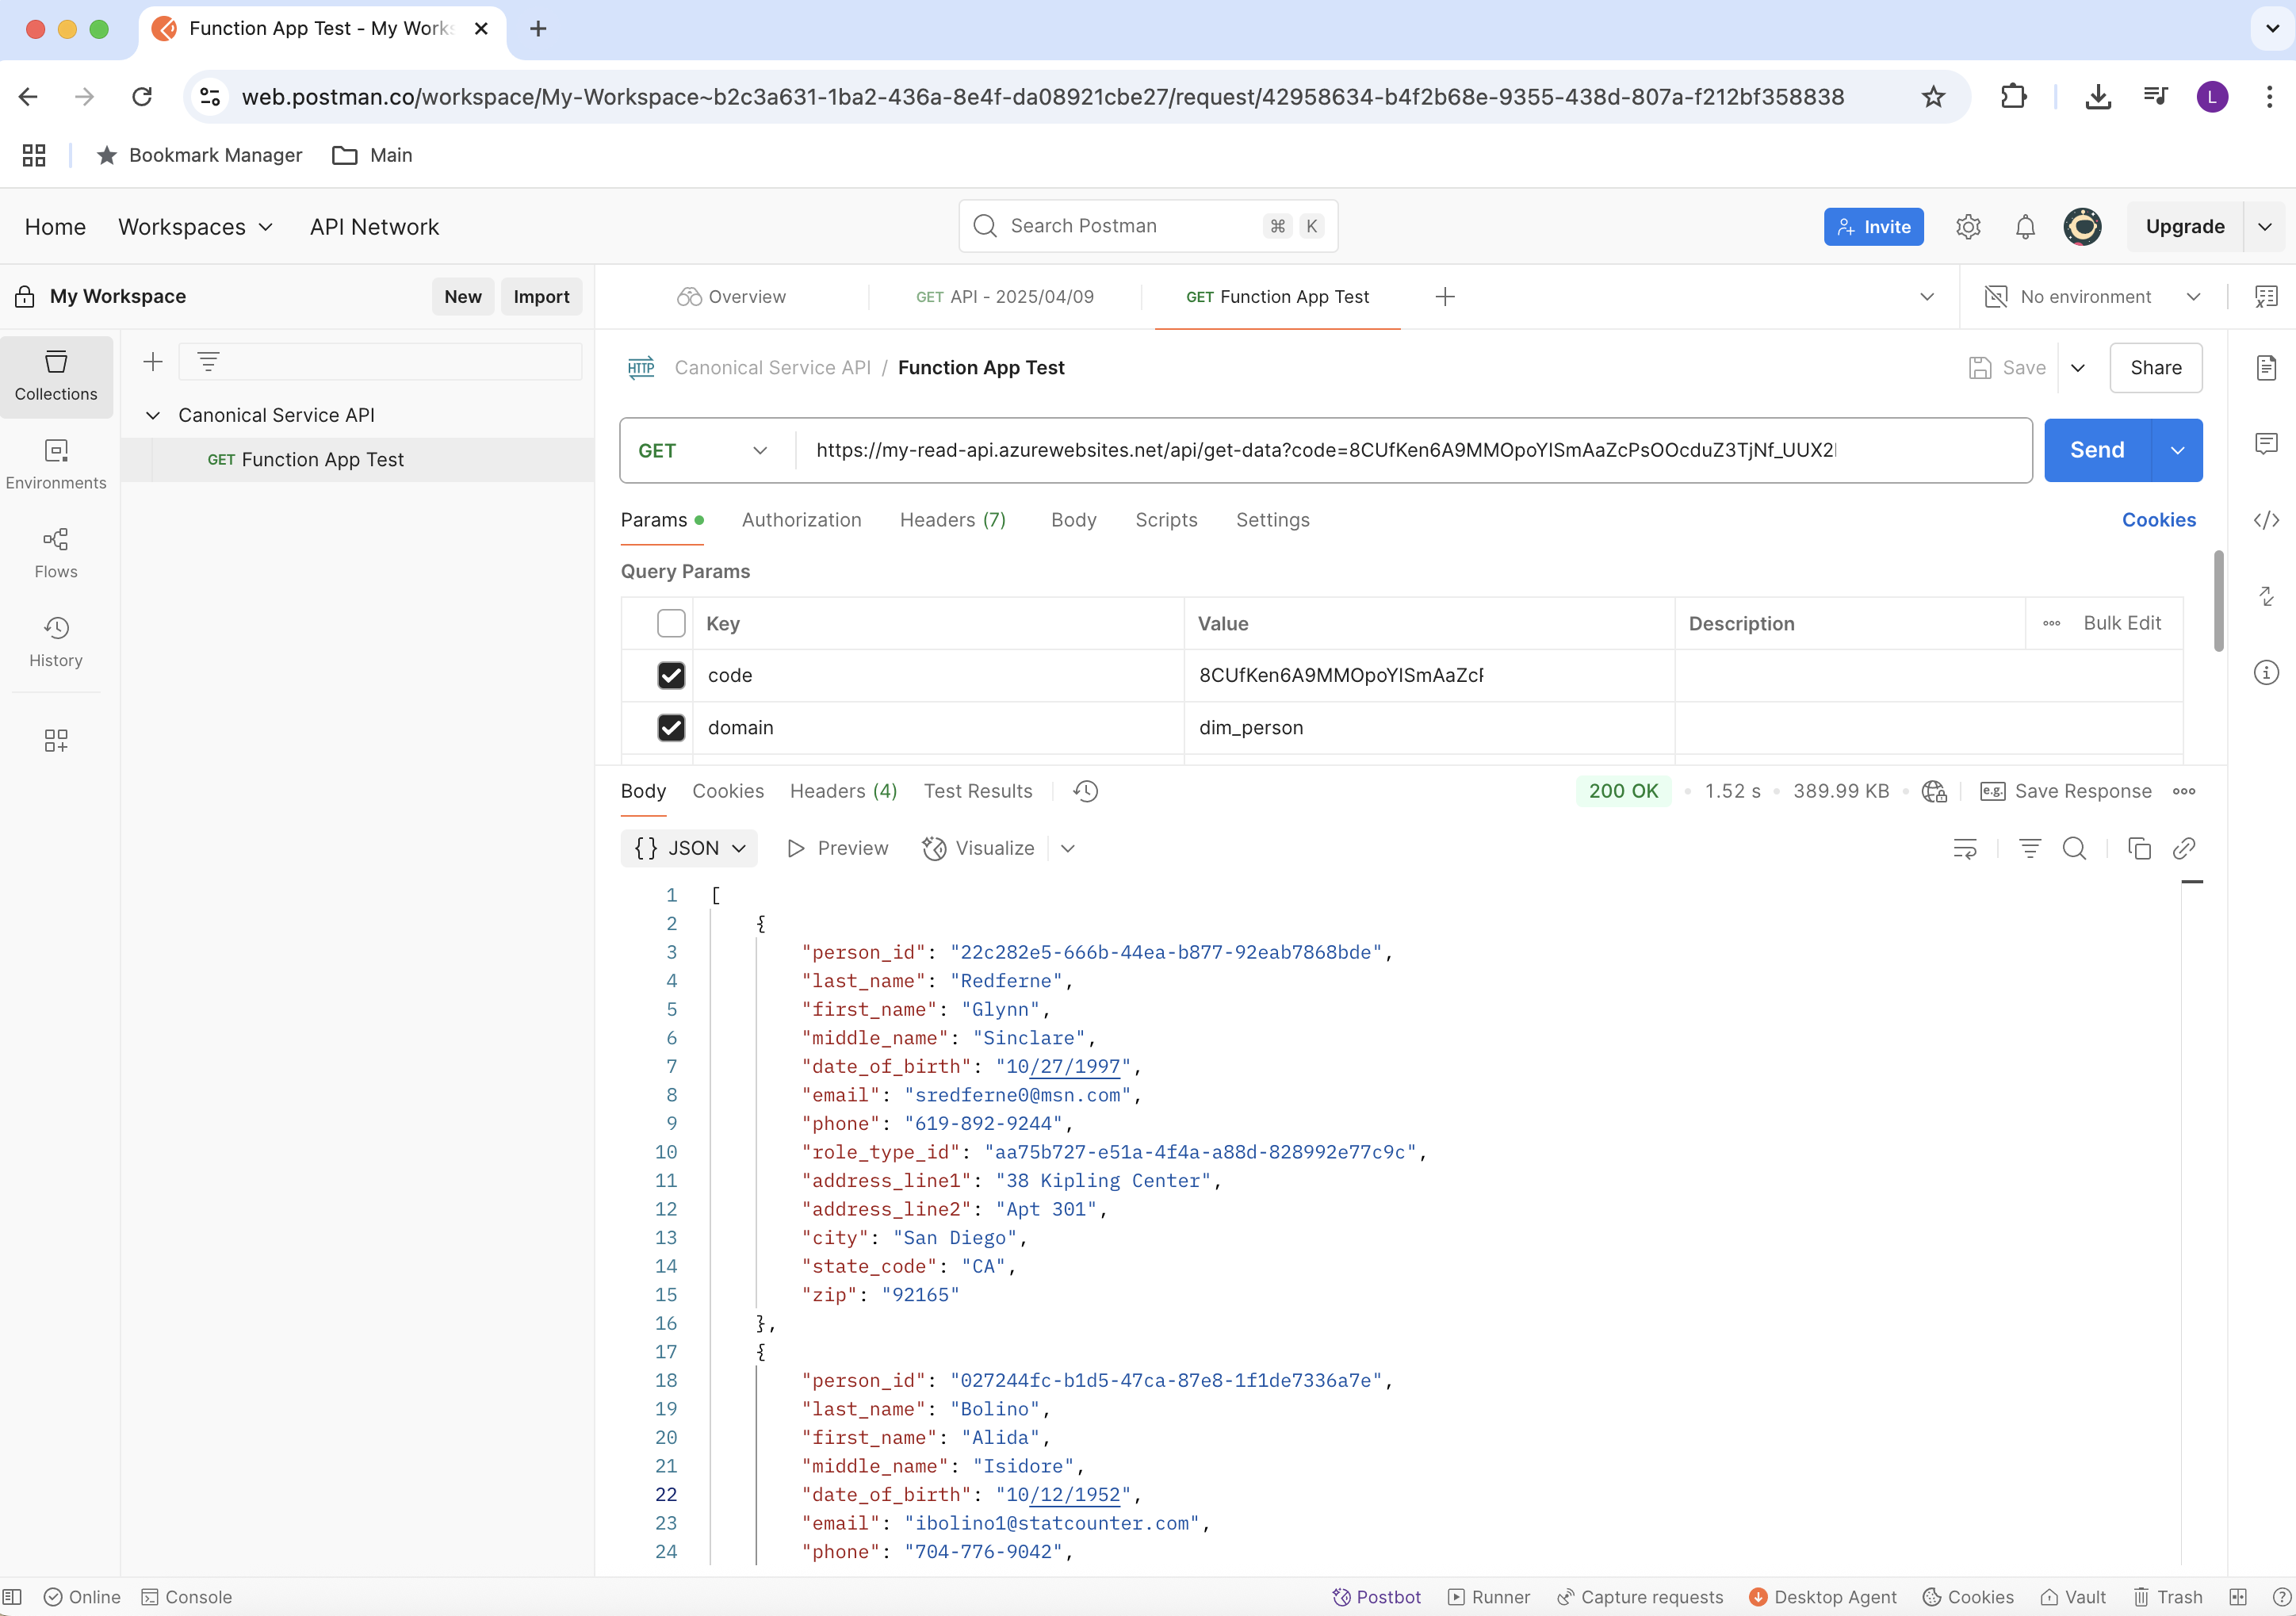Open the Environments sidebar panel
2296x1616 pixels.
pos(55,464)
